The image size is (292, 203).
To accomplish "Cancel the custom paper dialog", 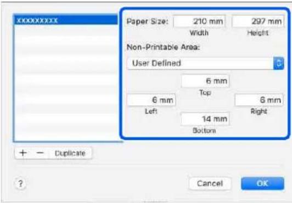I will click(x=210, y=183).
